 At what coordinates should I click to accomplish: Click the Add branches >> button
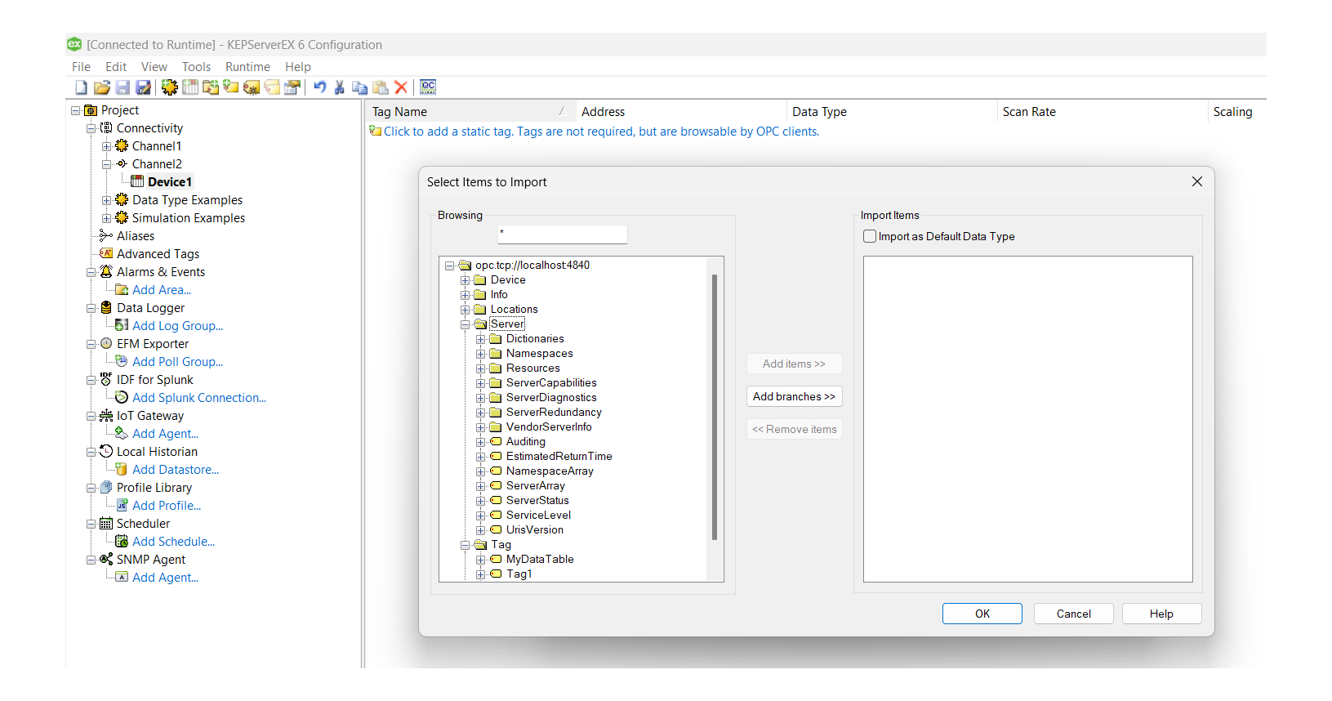coord(795,396)
